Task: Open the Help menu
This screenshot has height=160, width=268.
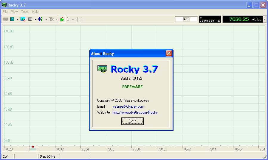Action: 35,12
